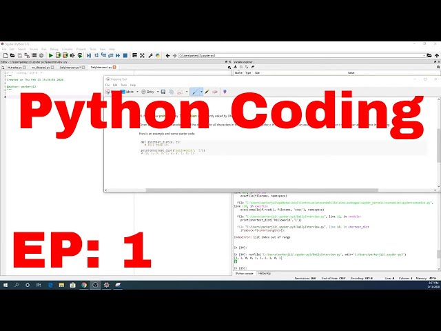
Task: Open editor search magnifier icon
Action: pos(229,68)
